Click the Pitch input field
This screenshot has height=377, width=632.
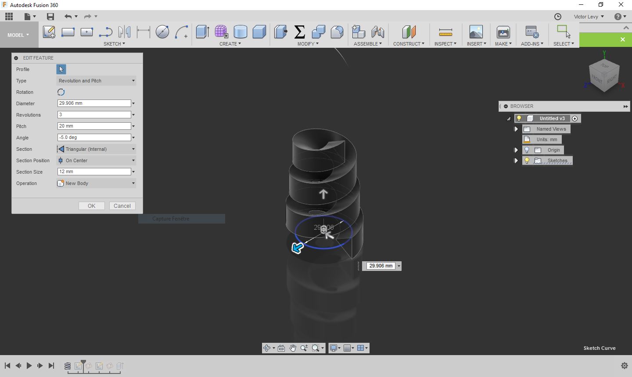click(94, 126)
